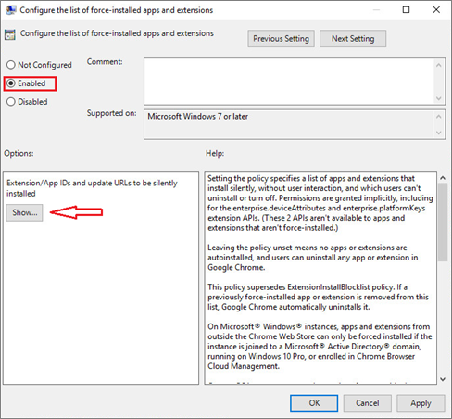Click Help pane scroll up arrow

[443, 178]
